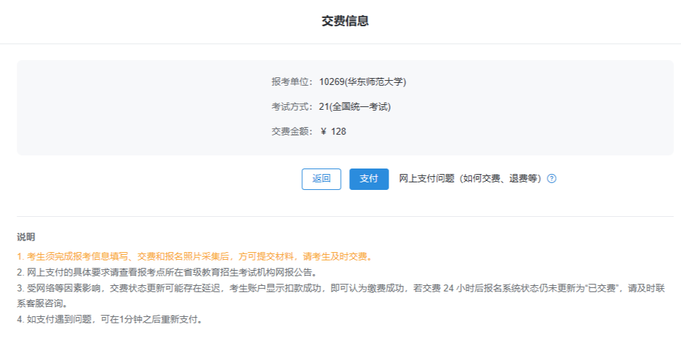Click the 交费金额 label
The width and height of the screenshot is (681, 346).
[x=292, y=131]
